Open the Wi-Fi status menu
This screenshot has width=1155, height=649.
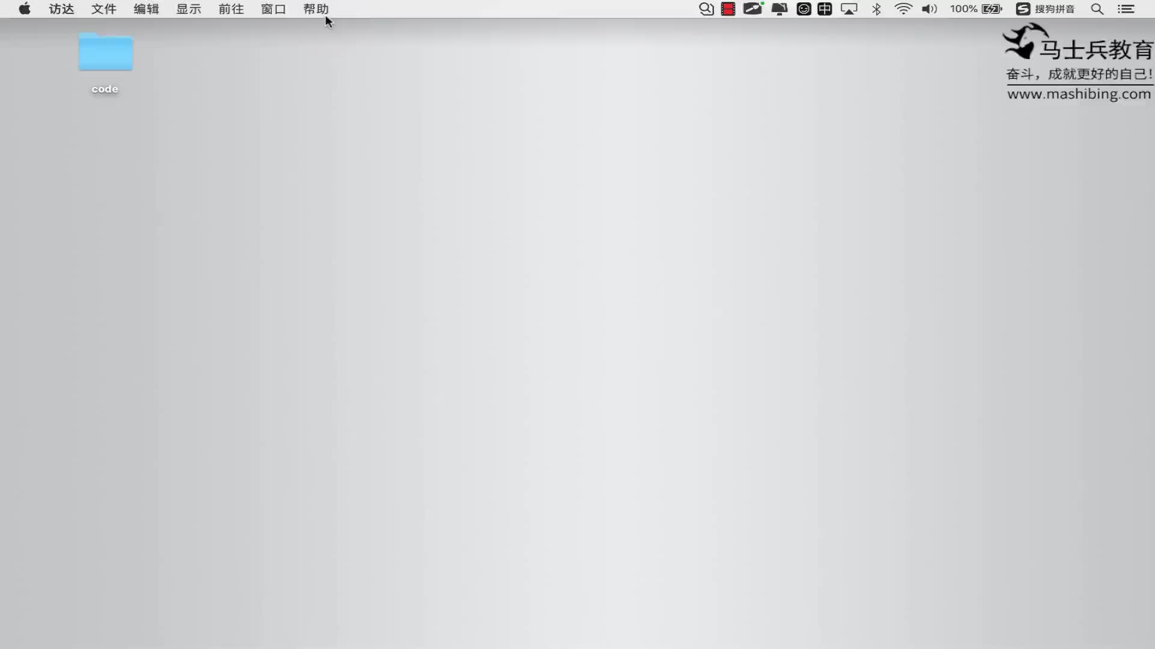(903, 9)
